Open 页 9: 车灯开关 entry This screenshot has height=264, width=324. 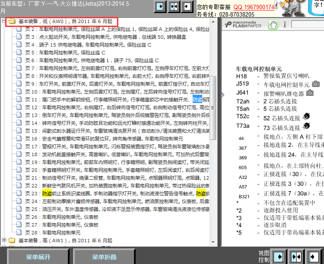pyautogui.click(x=117, y=84)
